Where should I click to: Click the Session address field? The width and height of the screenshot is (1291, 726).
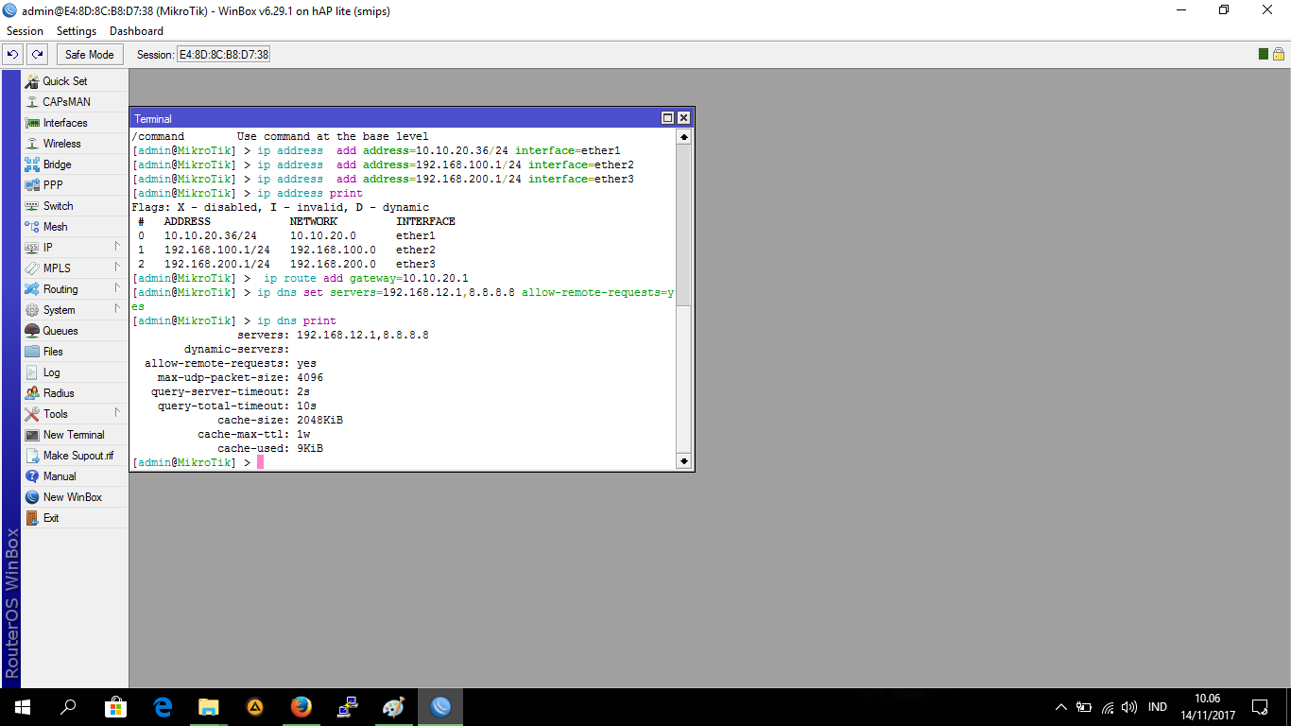pos(224,55)
